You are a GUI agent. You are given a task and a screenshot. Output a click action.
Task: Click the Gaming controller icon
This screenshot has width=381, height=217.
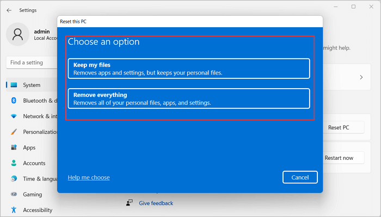pyautogui.click(x=14, y=194)
